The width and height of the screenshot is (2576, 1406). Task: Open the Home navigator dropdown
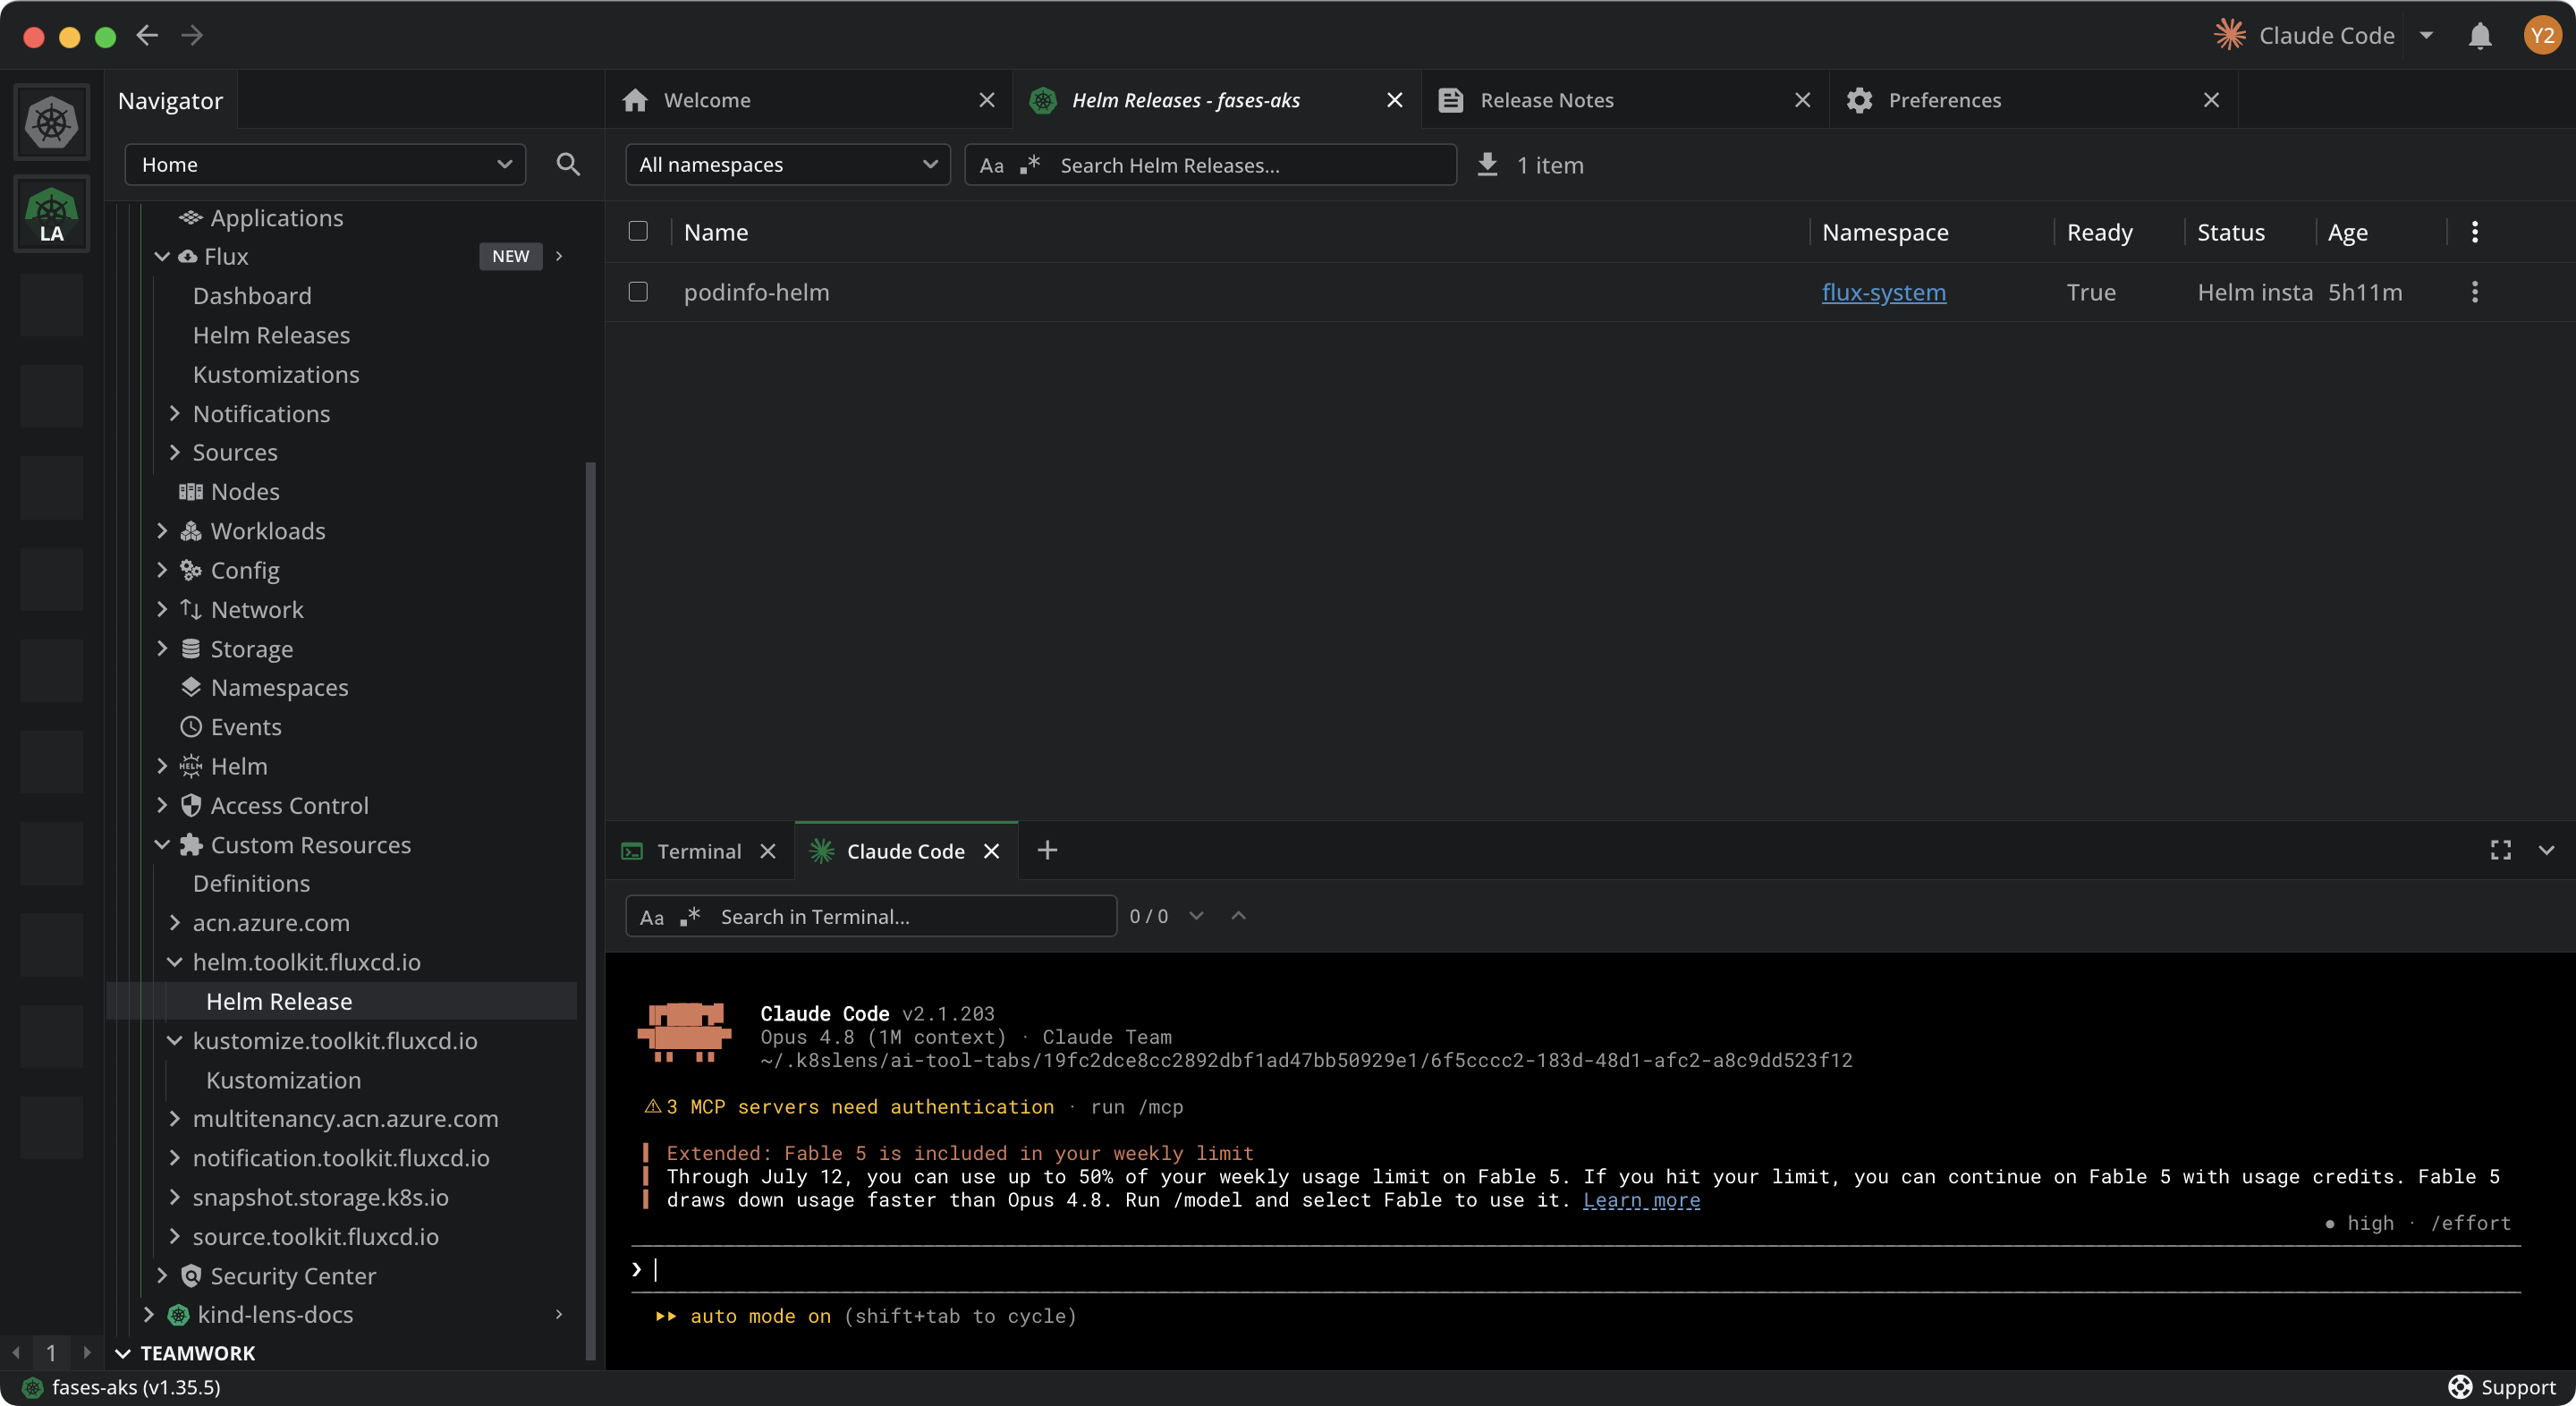[325, 164]
